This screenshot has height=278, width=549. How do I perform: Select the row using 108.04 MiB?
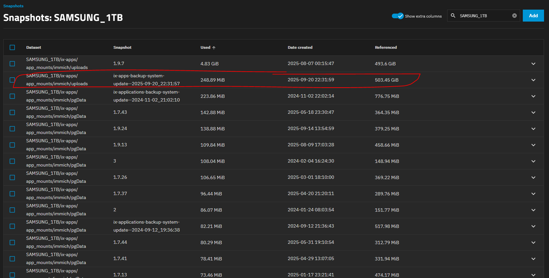12,161
